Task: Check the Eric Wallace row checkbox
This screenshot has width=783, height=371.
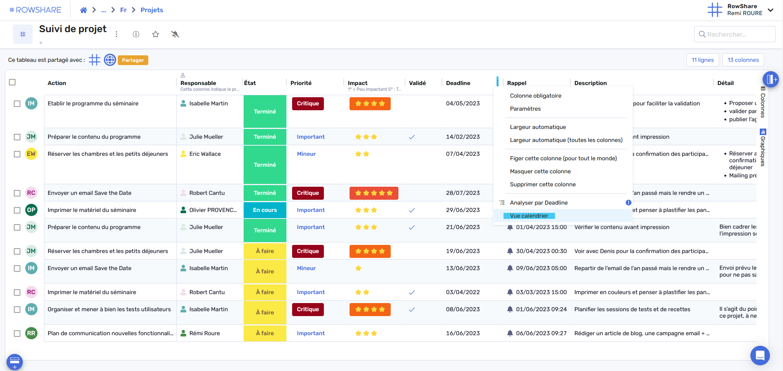Action: coord(17,154)
